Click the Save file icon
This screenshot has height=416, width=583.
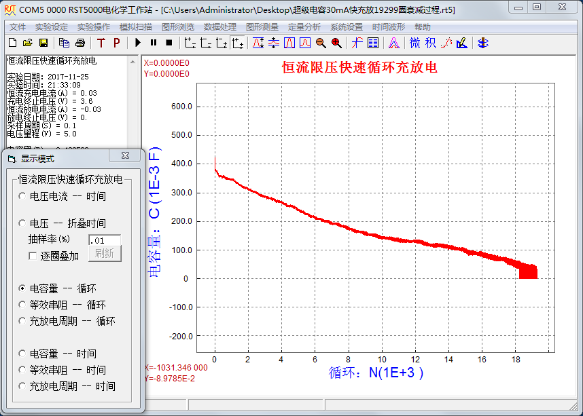click(x=43, y=43)
